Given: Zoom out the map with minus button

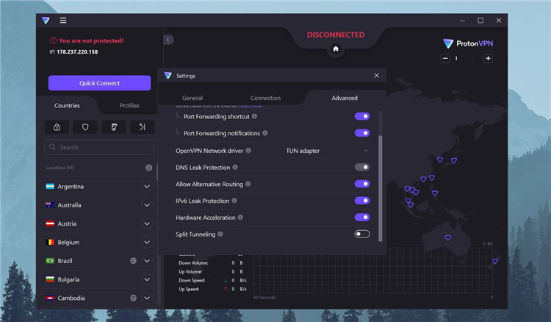Looking at the screenshot, I should [x=445, y=58].
